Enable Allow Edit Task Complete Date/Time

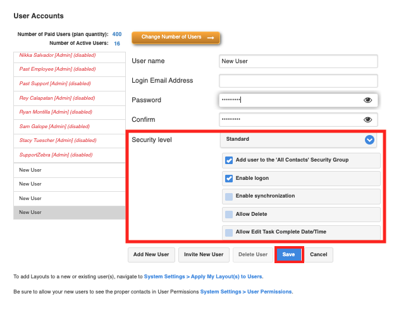(229, 232)
